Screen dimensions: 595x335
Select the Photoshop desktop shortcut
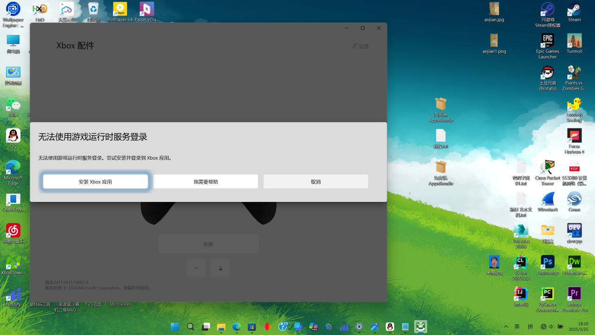[548, 265]
